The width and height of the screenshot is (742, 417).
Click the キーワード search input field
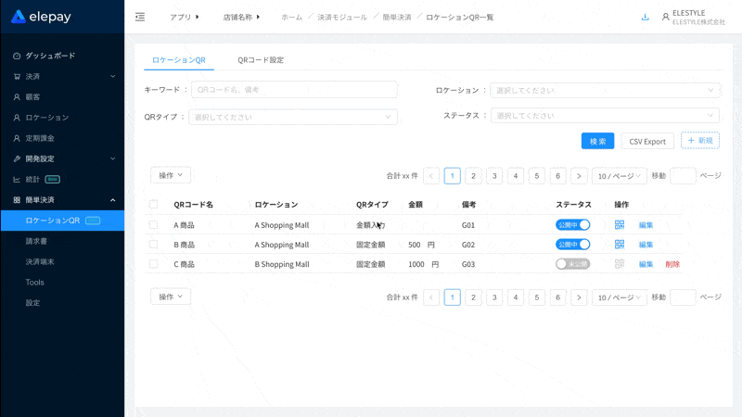pyautogui.click(x=293, y=90)
